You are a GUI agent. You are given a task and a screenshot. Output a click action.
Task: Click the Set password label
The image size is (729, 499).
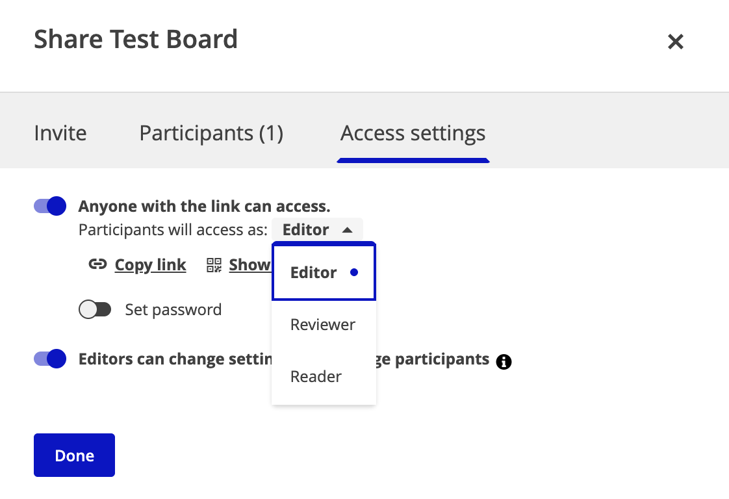pyautogui.click(x=173, y=309)
